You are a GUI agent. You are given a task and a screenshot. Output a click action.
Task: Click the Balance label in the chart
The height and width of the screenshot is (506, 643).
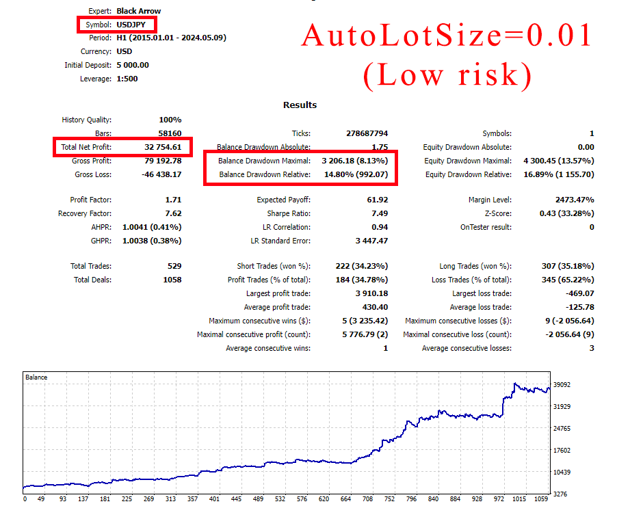pyautogui.click(x=36, y=377)
